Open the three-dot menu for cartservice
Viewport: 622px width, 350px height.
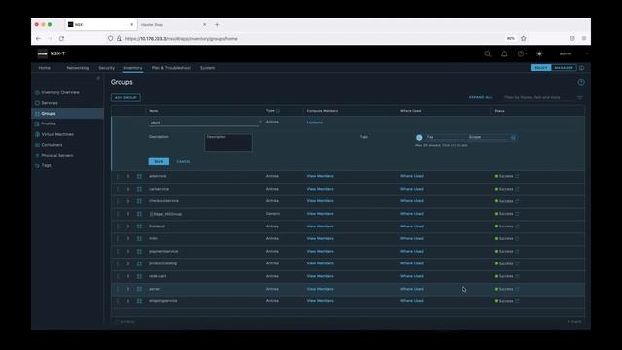pos(118,189)
